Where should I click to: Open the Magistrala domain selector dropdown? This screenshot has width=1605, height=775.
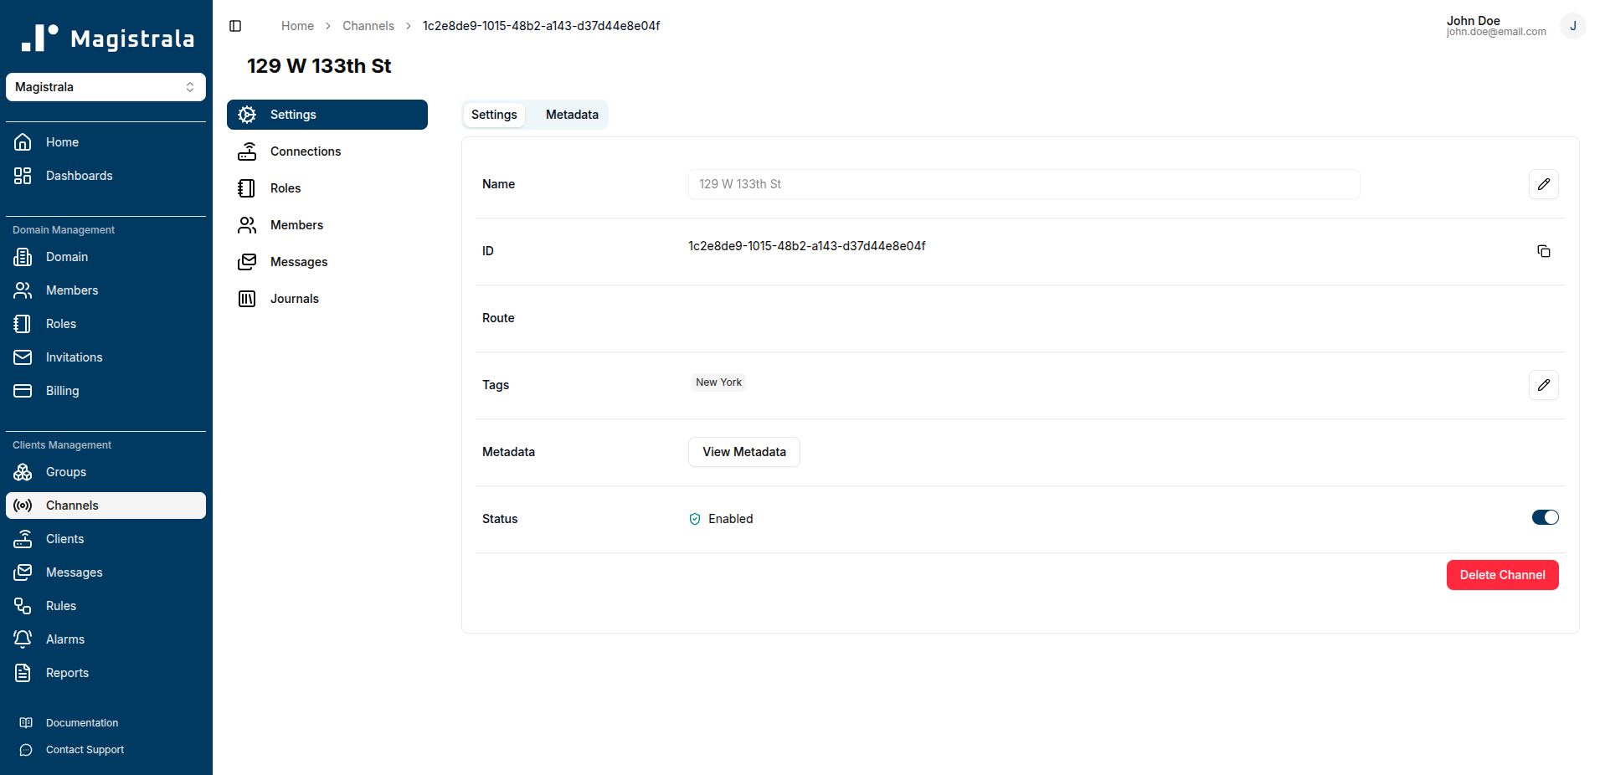coord(105,87)
